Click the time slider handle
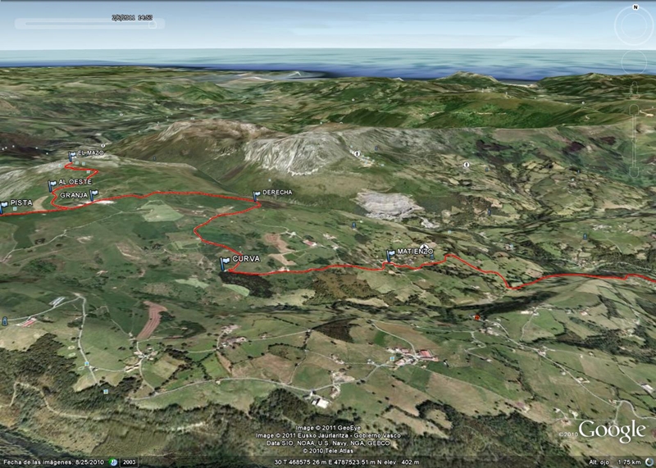Screen dimensions: 656x468 (x=151, y=24)
